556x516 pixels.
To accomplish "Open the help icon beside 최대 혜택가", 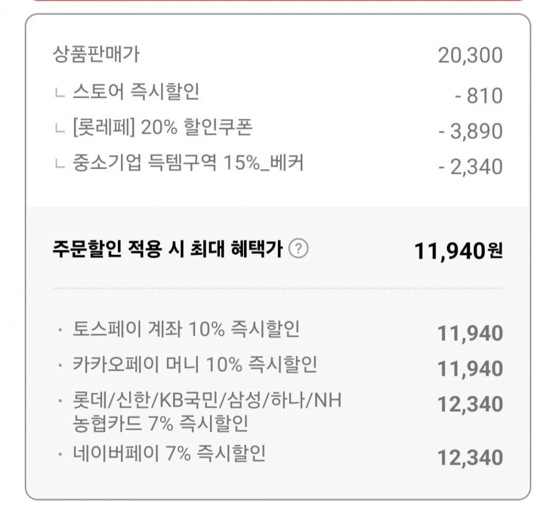I will 298,248.
